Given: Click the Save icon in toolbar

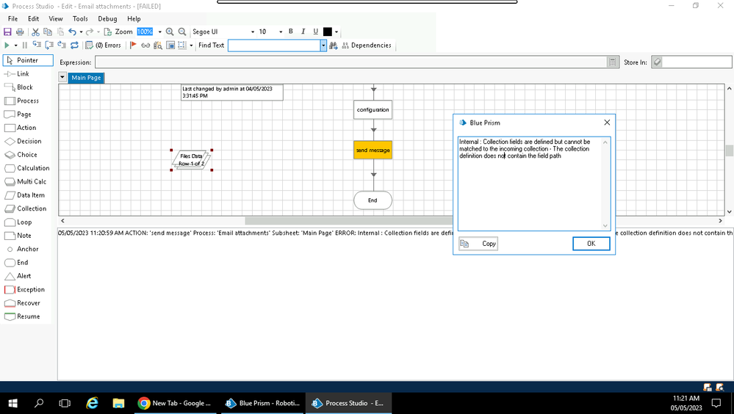Looking at the screenshot, I should (x=7, y=32).
